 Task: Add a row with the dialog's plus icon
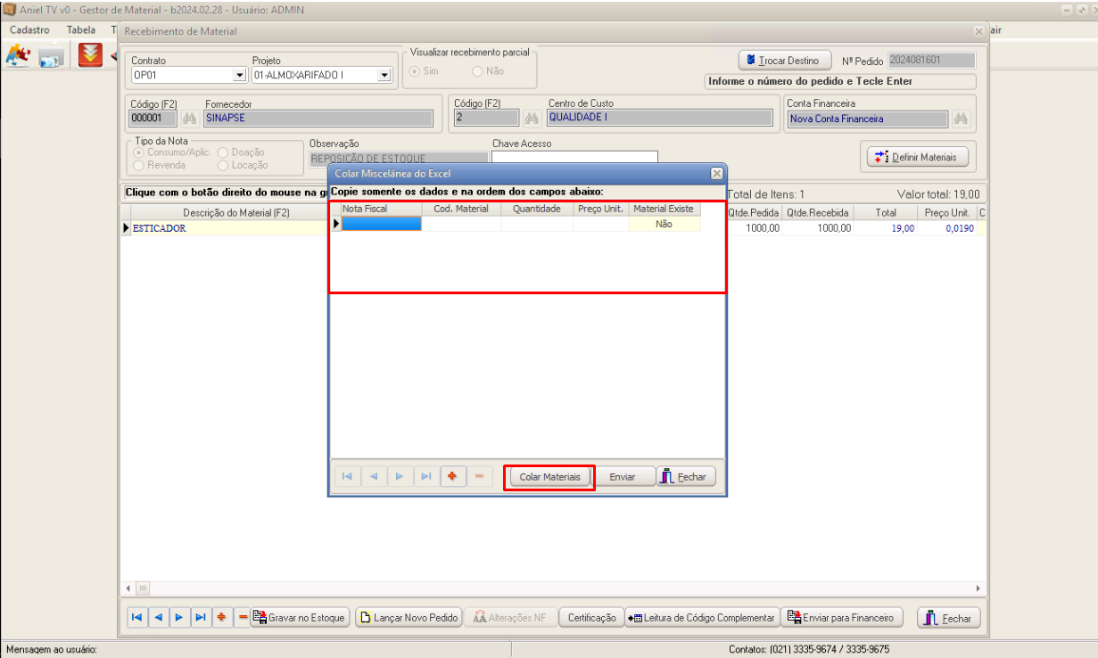click(x=452, y=477)
